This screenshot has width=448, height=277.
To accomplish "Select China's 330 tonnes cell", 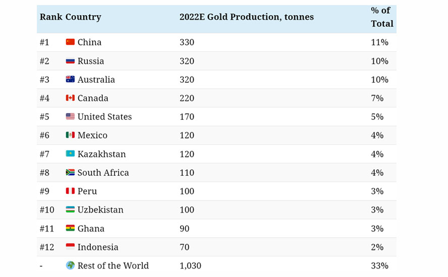I will pyautogui.click(x=187, y=42).
